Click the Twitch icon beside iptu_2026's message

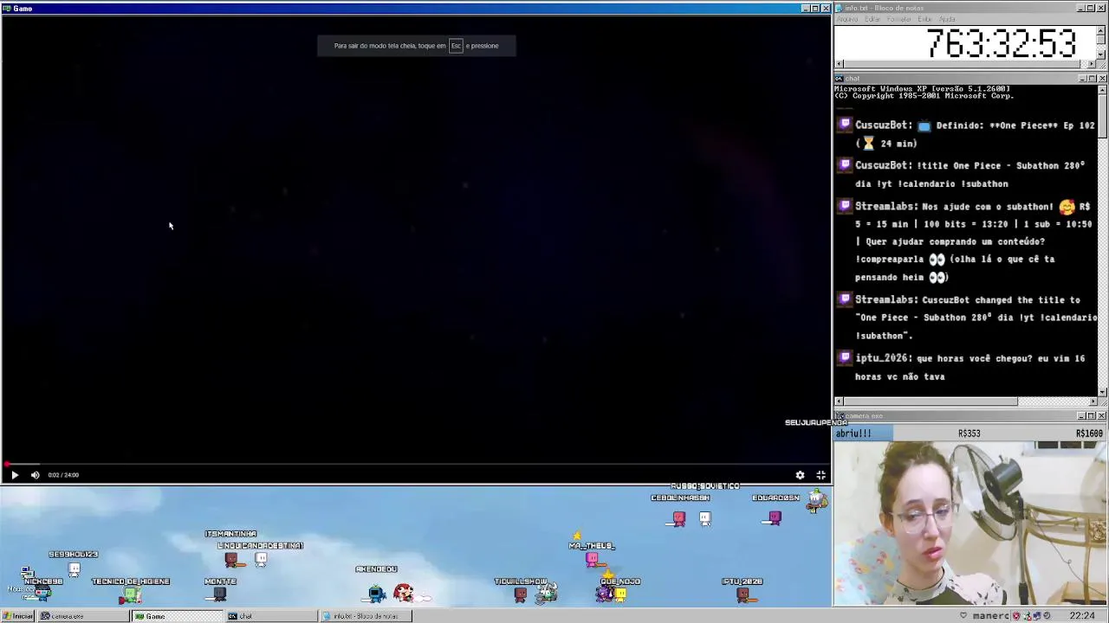(845, 358)
